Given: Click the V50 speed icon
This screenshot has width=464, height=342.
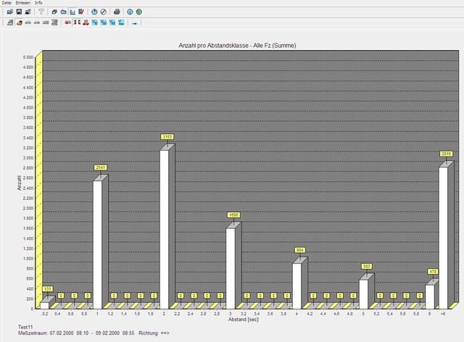Looking at the screenshot, I should [103, 22].
